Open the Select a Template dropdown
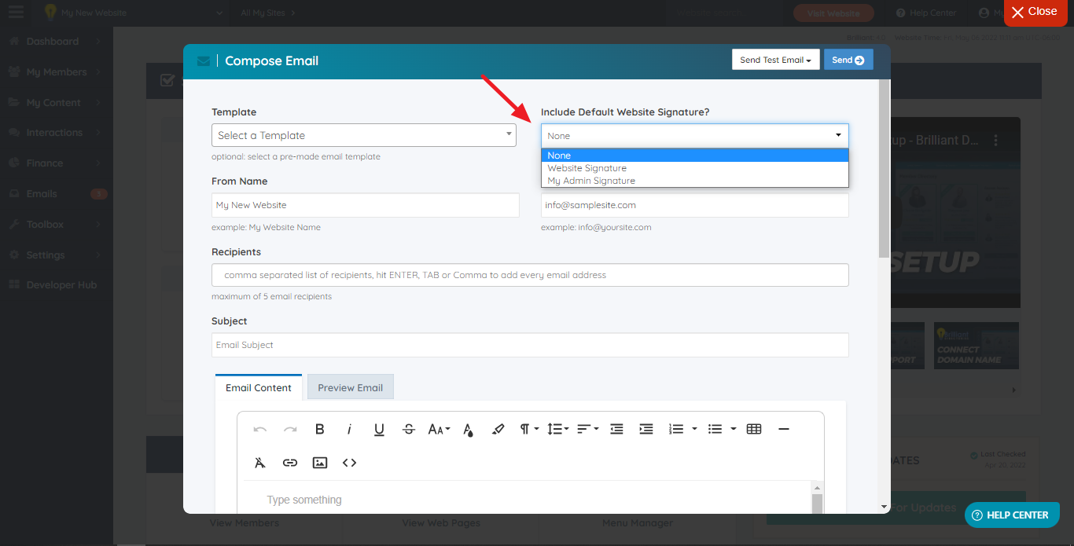 pos(363,134)
